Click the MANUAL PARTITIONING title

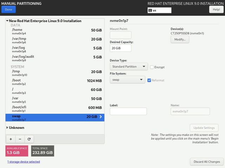coord(21,3)
